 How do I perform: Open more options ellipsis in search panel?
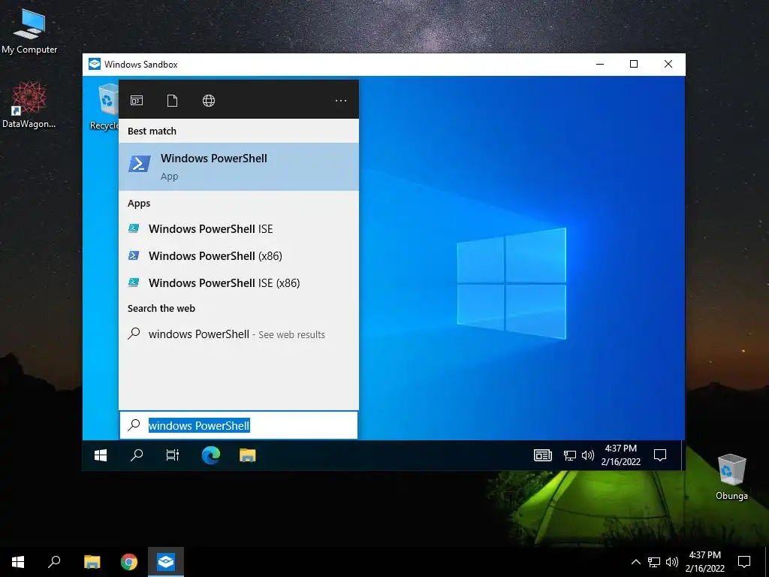pos(341,101)
